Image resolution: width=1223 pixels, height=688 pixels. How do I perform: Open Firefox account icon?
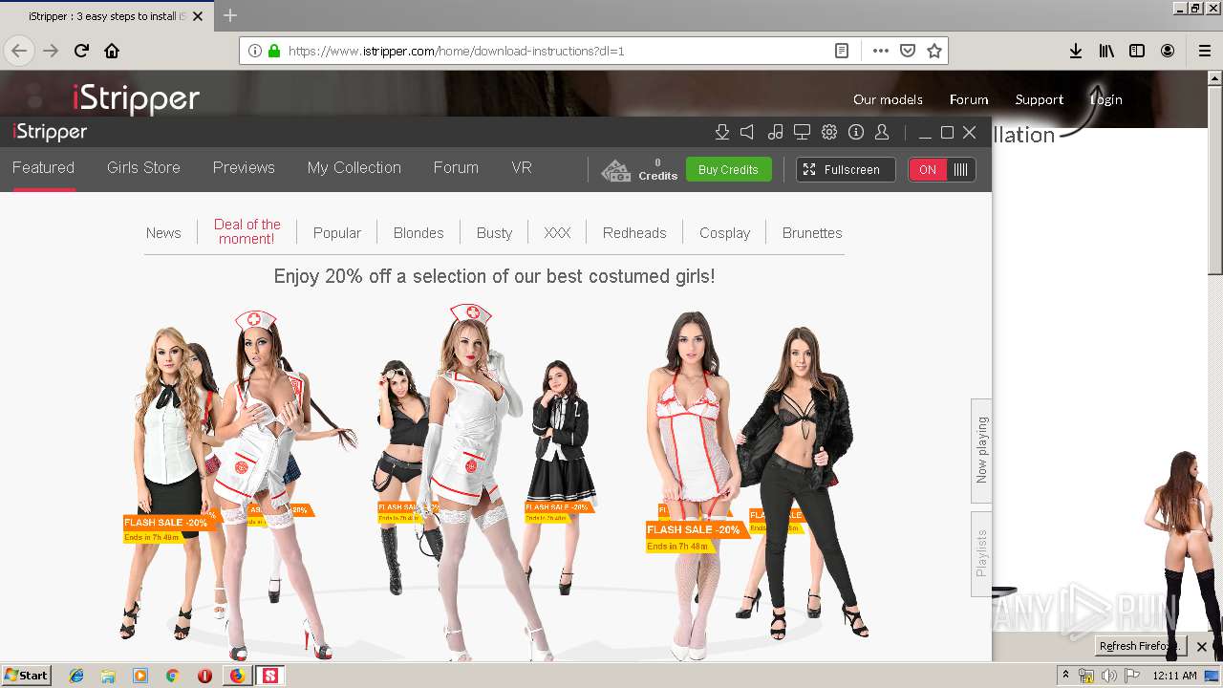coord(1168,51)
